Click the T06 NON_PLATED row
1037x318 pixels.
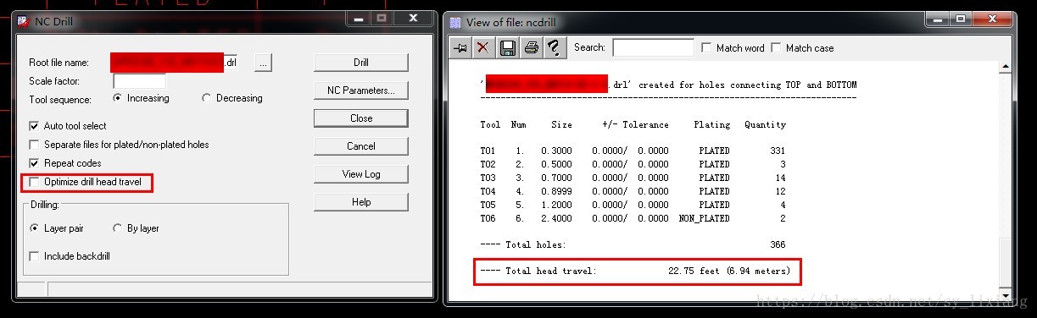(633, 218)
